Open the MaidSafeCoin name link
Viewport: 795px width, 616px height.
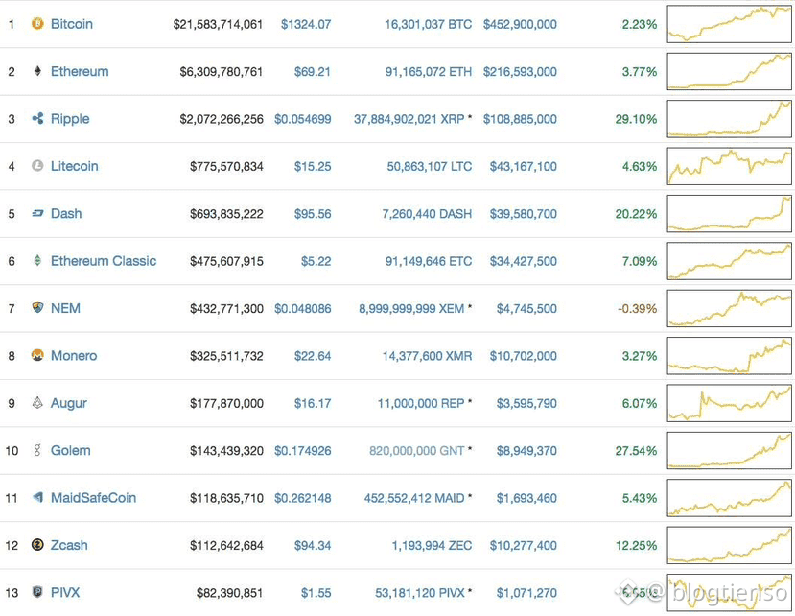pyautogui.click(x=93, y=498)
